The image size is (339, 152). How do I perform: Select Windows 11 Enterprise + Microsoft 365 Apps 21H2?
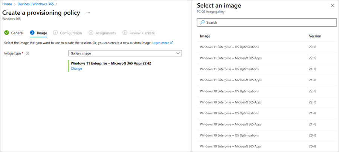(x=267, y=80)
